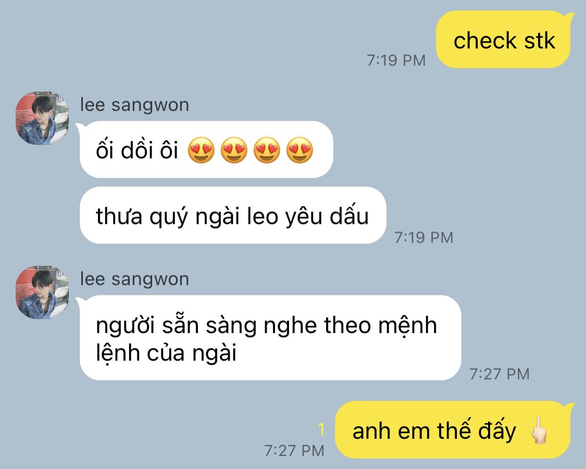
Task: Tap the 7:27 PM timestamp beside yellow bubble
Action: click(294, 450)
